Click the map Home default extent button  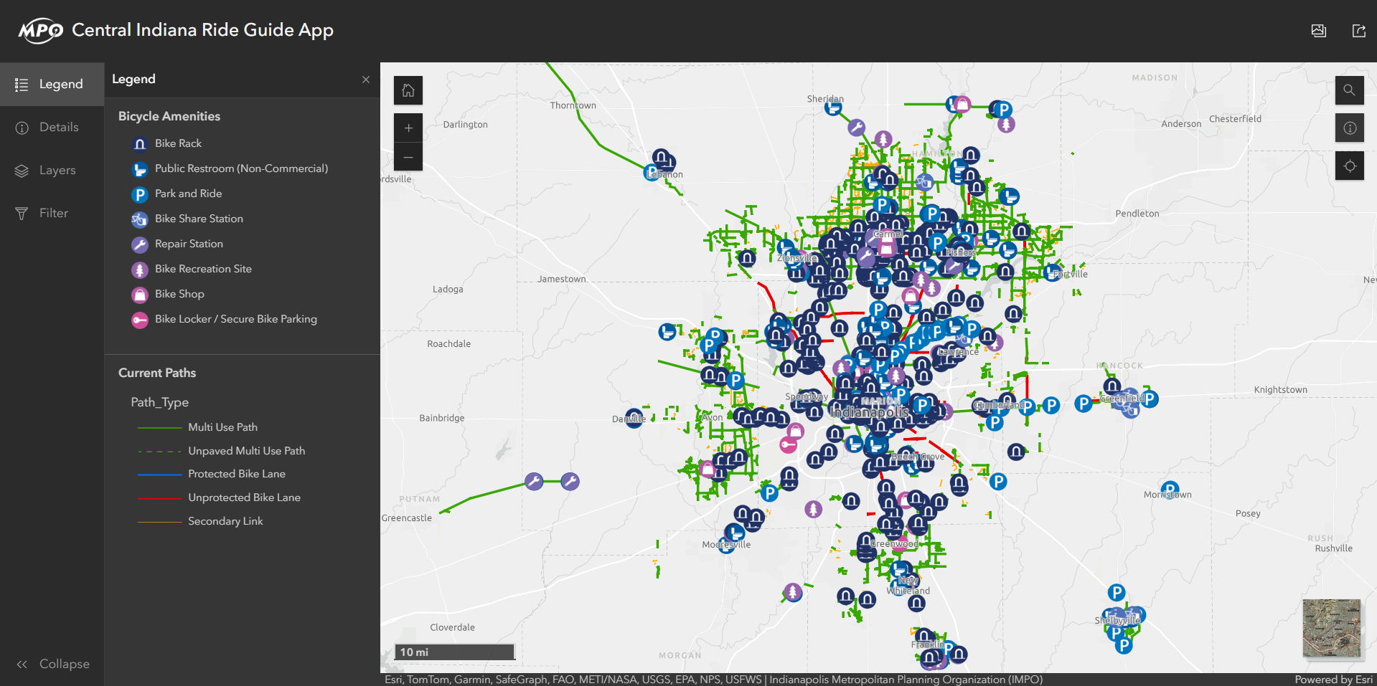(408, 90)
